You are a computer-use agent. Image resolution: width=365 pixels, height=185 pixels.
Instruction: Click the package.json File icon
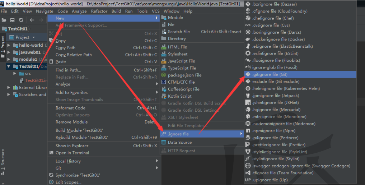[x=164, y=75]
